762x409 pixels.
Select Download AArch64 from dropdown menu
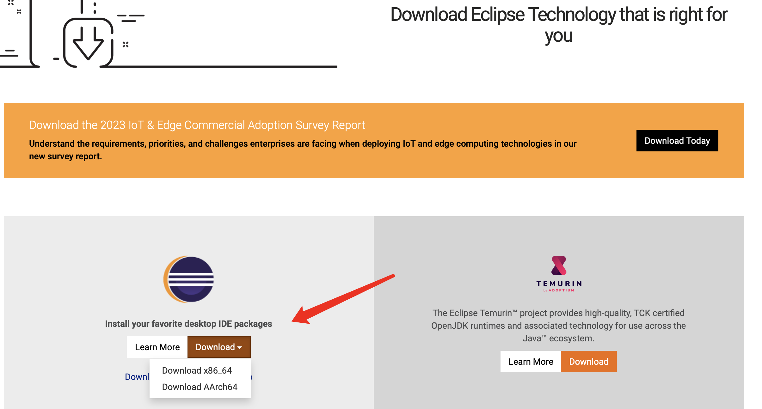pyautogui.click(x=199, y=387)
